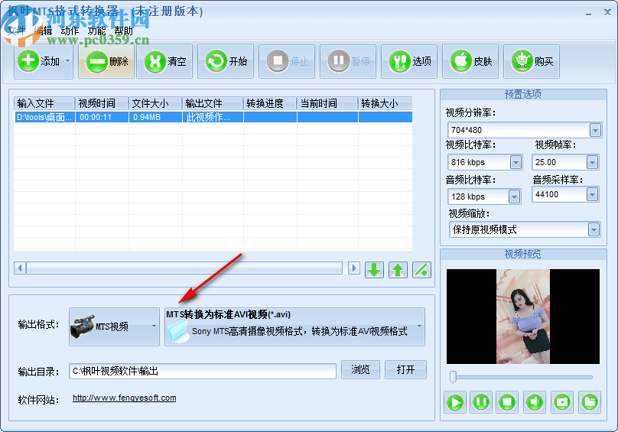Expand the 视频帧率 25.00 dropdown
The width and height of the screenshot is (618, 432).
(592, 162)
